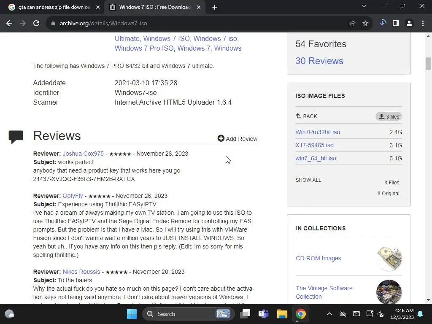Screen dimensions: 432x324
Task: Open Chrome three-dot menu
Action: (423, 24)
